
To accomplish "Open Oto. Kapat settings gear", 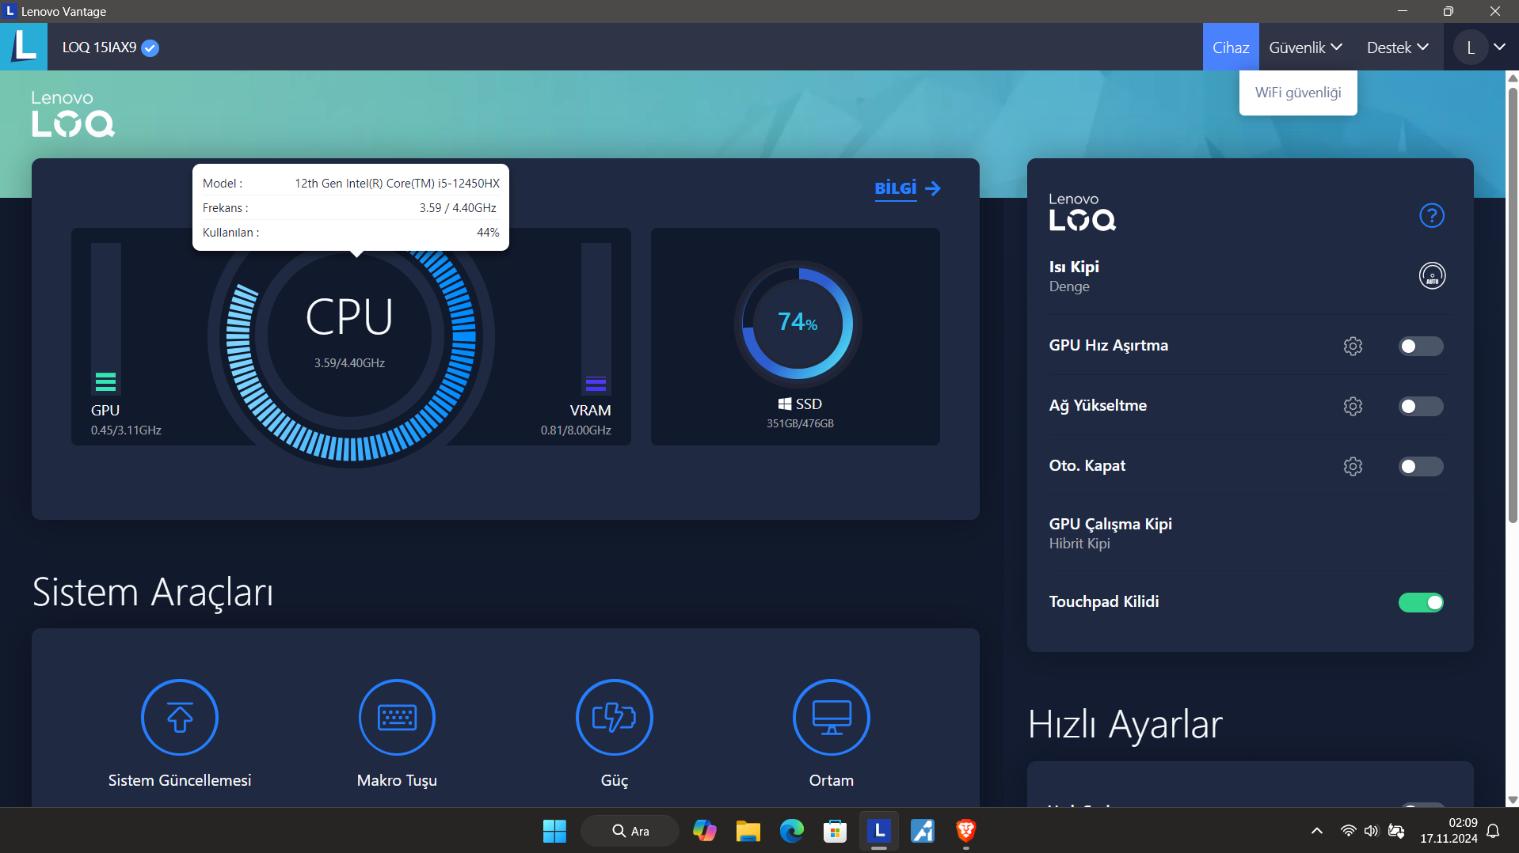I will coord(1353,466).
